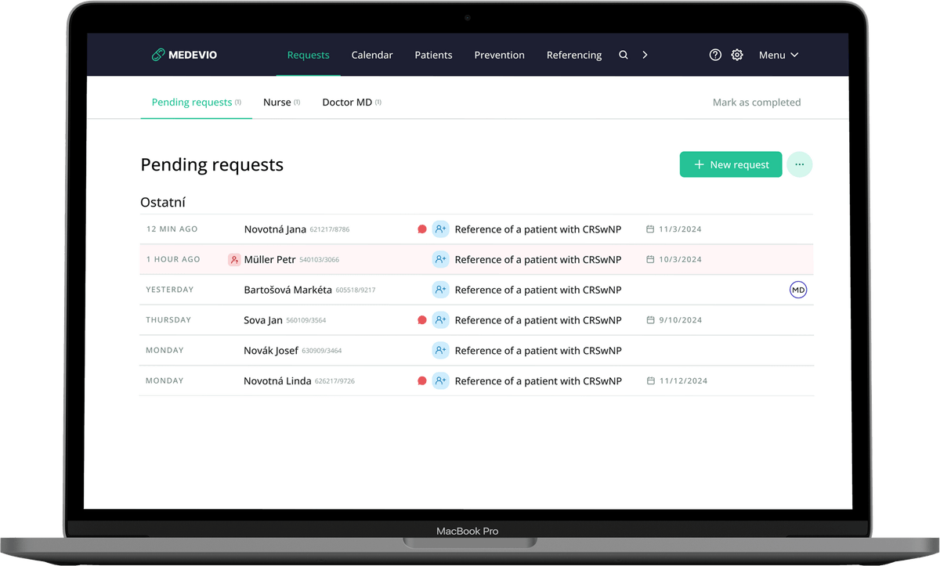The width and height of the screenshot is (940, 566).
Task: Switch to the Nurse tab
Action: [277, 103]
